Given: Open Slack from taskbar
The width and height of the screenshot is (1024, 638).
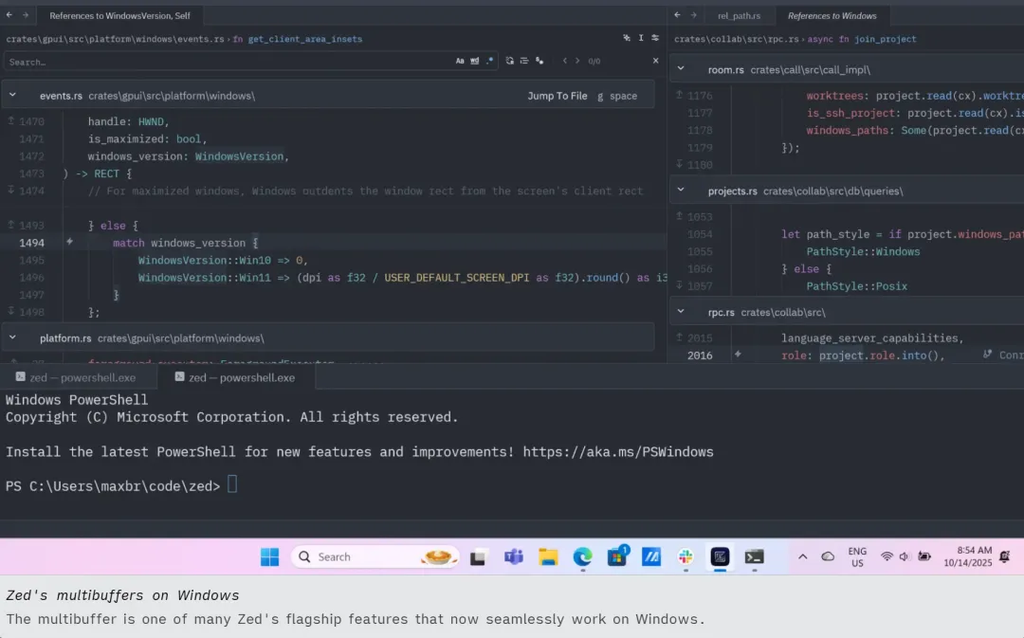Looking at the screenshot, I should click(x=686, y=557).
